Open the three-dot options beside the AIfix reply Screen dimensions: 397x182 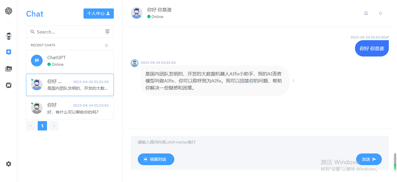coord(293,80)
